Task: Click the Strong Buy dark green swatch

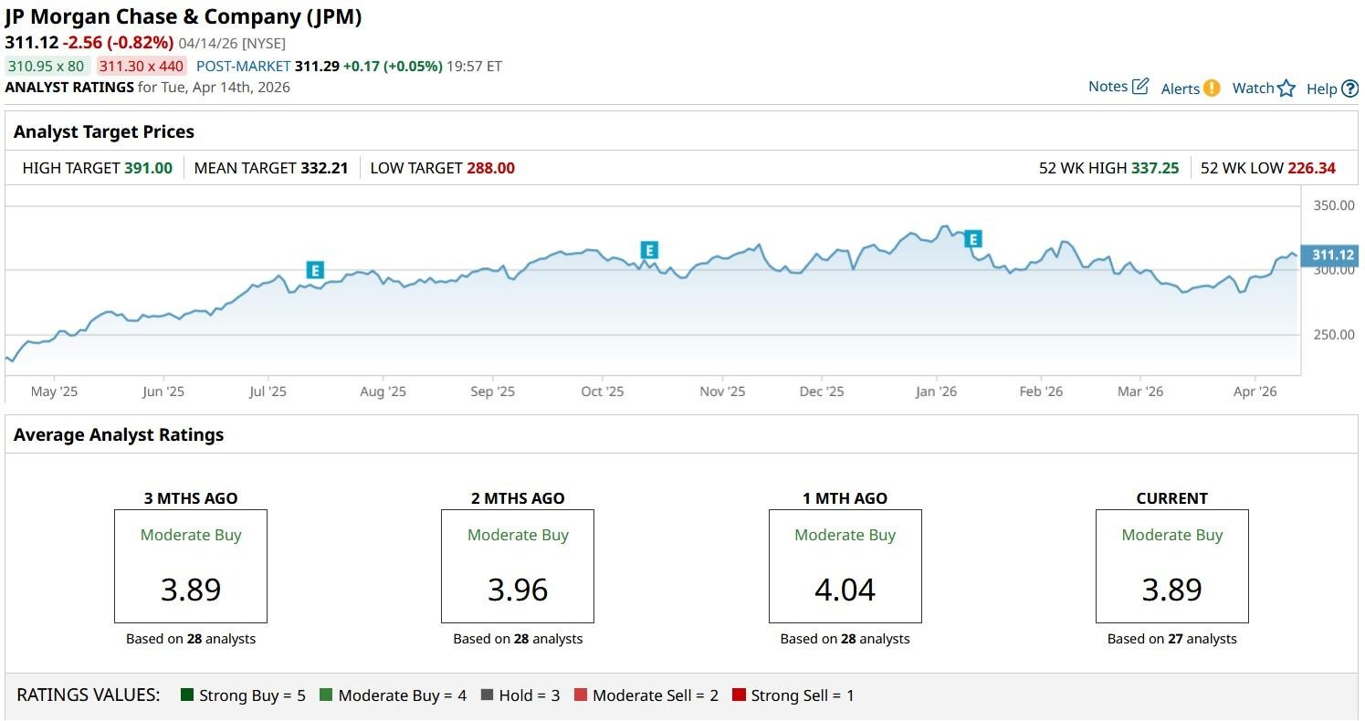Action: click(187, 695)
